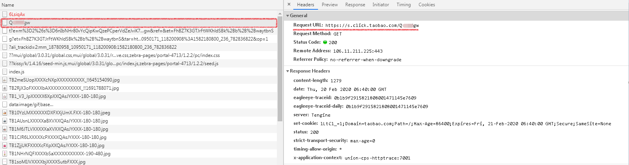The height and width of the screenshot is (165, 629).
Task: Click thumbnail icon of TB10YzLMXXXXXXDXFXXjUmX.FXX-180-180.jpeg
Action: [x=5, y=113]
